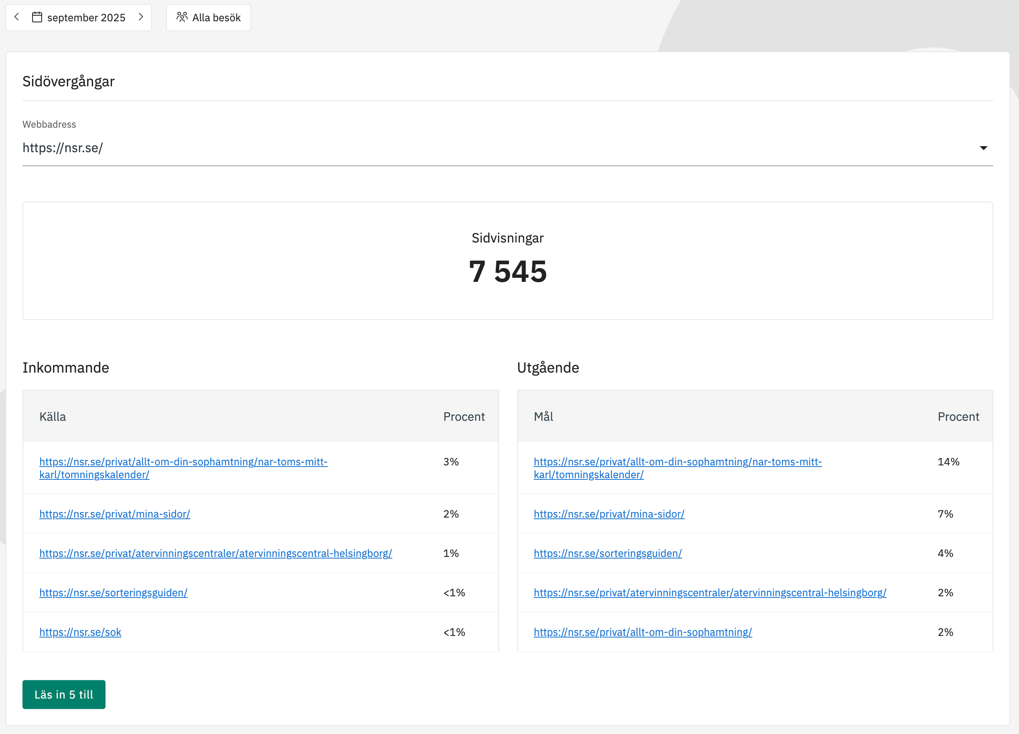
Task: Open incoming tomningskalender source link
Action: pyautogui.click(x=183, y=462)
